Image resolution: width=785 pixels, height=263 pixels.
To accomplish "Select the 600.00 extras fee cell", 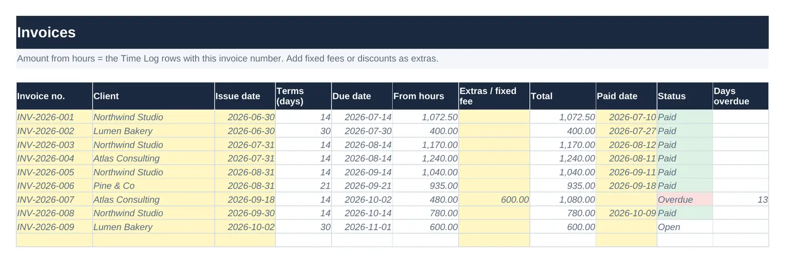I will pyautogui.click(x=494, y=199).
